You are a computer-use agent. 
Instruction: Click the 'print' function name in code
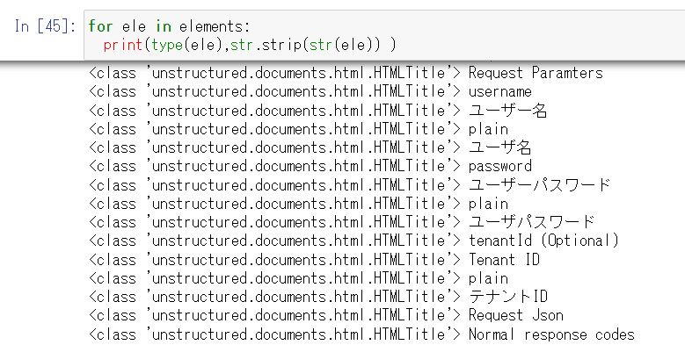(x=122, y=46)
